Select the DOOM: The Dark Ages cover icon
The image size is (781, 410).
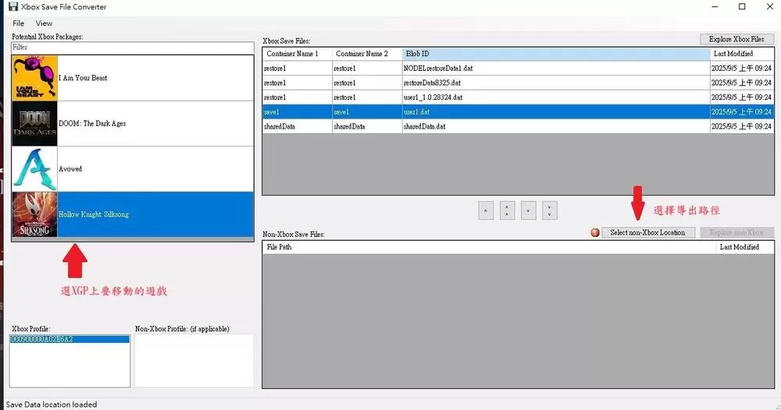(x=35, y=123)
